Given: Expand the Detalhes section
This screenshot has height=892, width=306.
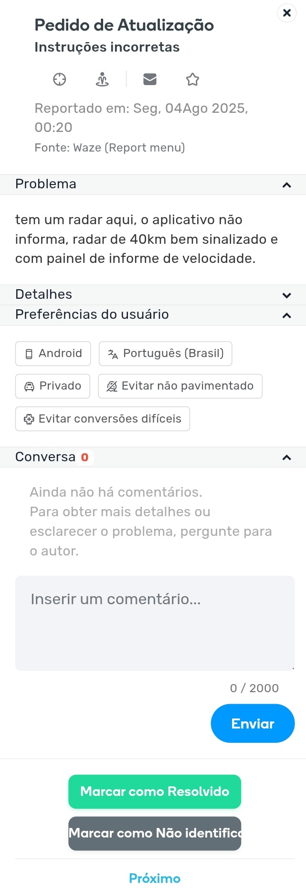Looking at the screenshot, I should [x=286, y=295].
